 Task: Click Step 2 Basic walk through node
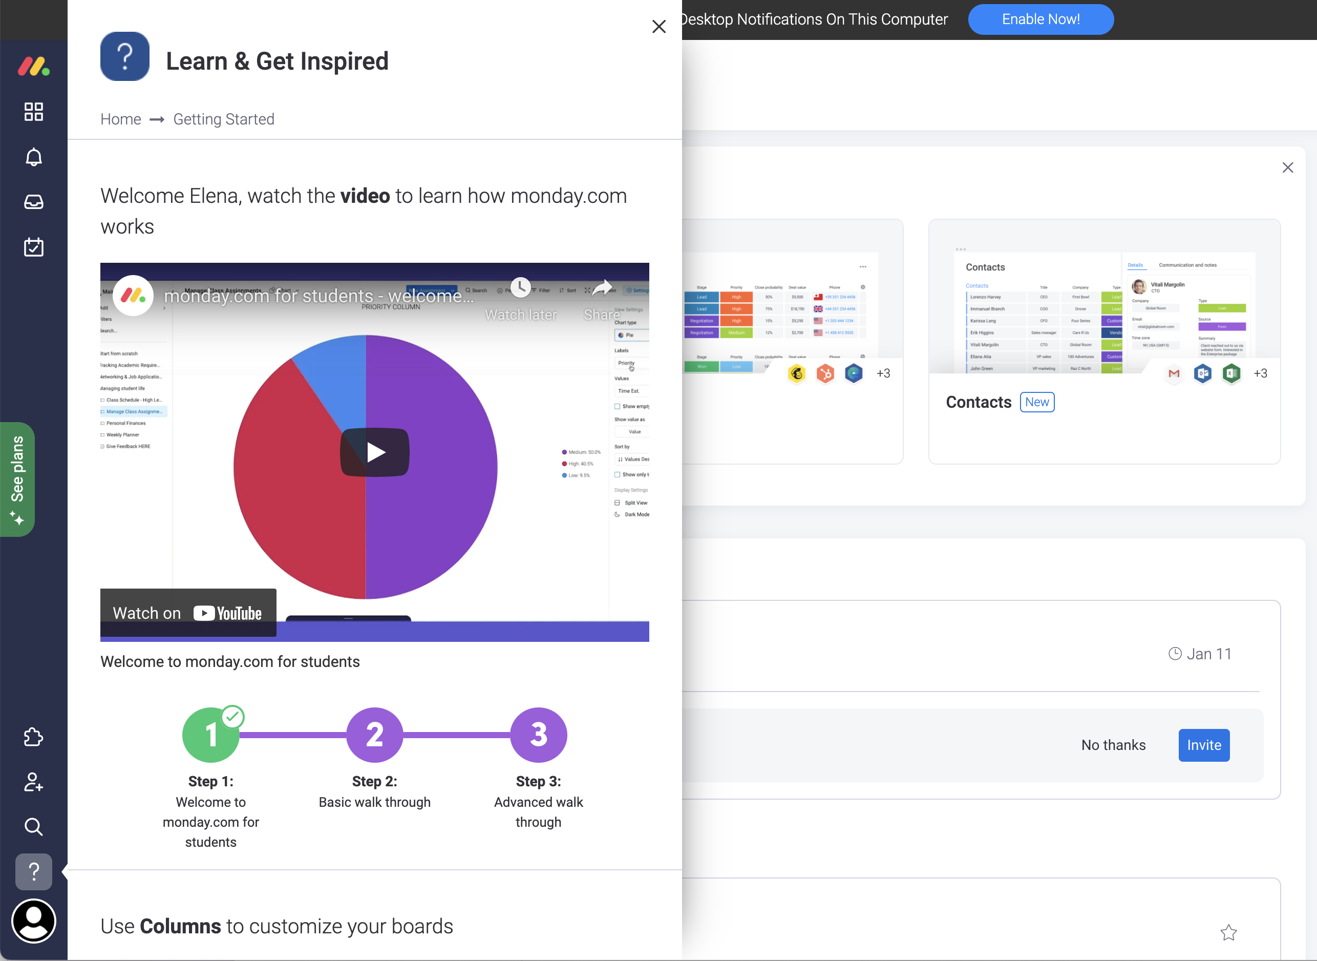coord(374,733)
